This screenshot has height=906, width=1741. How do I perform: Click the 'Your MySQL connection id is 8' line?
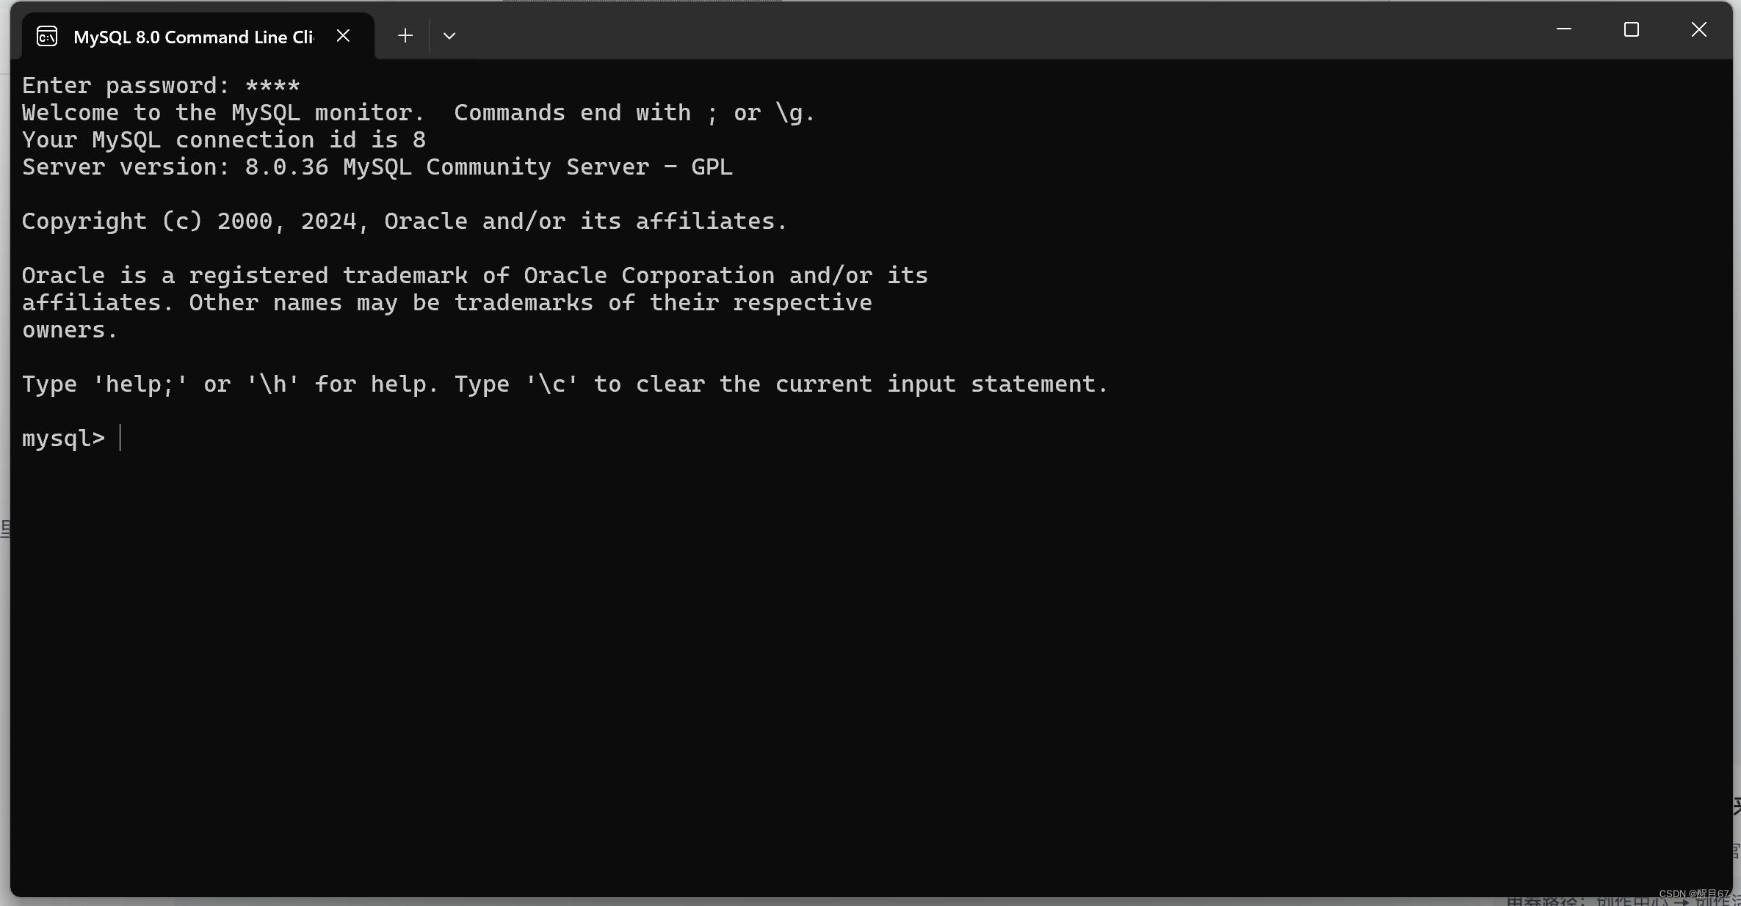pos(222,139)
